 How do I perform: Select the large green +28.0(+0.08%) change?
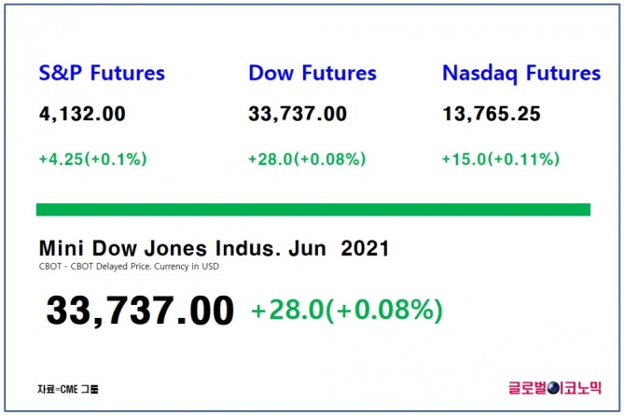coord(346,311)
